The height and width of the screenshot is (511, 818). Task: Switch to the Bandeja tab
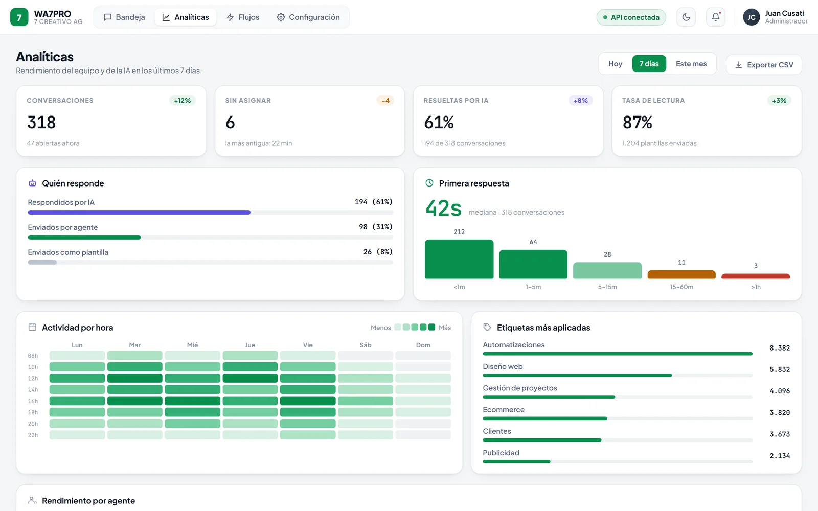click(124, 17)
